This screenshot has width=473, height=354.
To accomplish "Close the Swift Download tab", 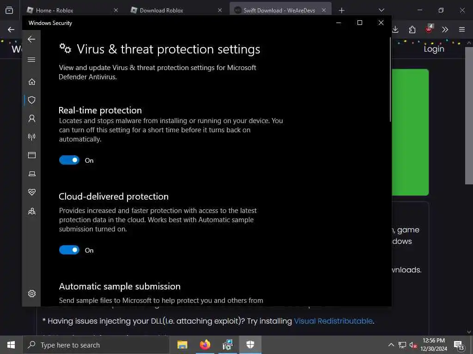I will [x=324, y=10].
